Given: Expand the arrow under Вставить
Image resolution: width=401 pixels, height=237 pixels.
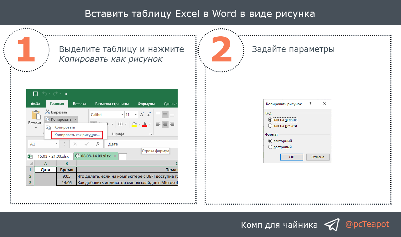Looking at the screenshot, I should point(36,128).
